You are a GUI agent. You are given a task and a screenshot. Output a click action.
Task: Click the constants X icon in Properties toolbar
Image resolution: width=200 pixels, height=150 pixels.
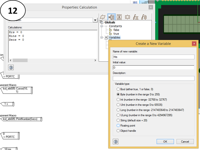119,17
